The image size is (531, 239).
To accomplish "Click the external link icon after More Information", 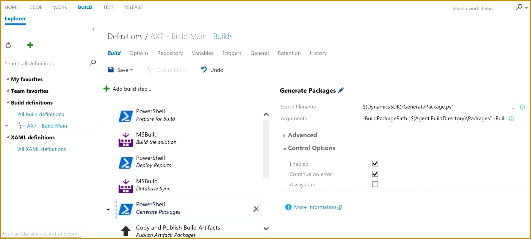I will pos(340,208).
